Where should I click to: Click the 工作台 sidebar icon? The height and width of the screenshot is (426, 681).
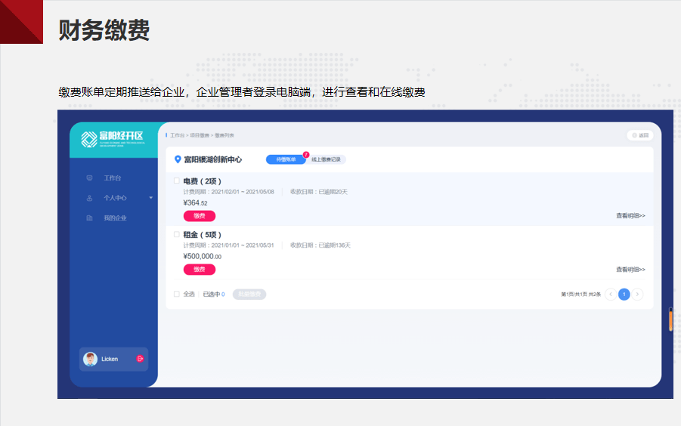coord(89,178)
